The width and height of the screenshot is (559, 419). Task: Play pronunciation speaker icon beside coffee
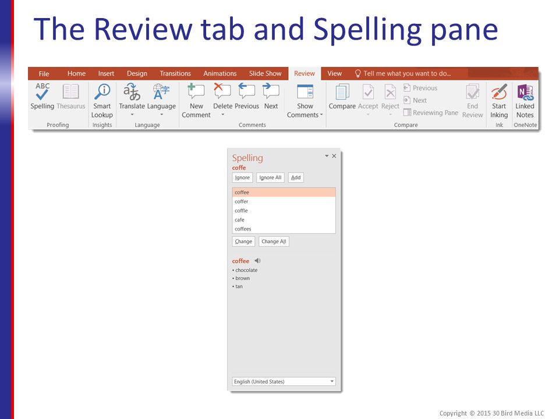tap(257, 261)
